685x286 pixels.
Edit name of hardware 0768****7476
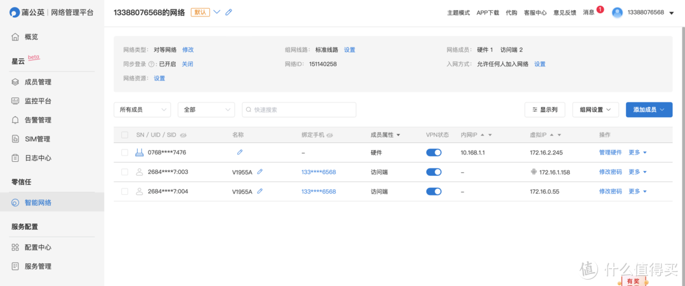239,152
